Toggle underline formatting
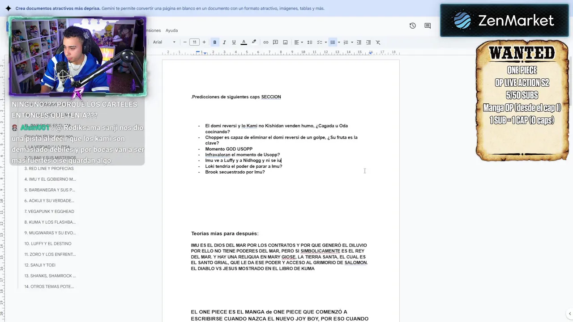This screenshot has height=322, width=573. tap(234, 42)
